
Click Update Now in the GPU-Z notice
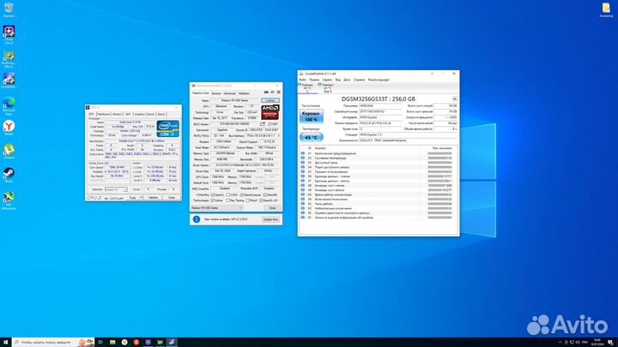coord(270,219)
